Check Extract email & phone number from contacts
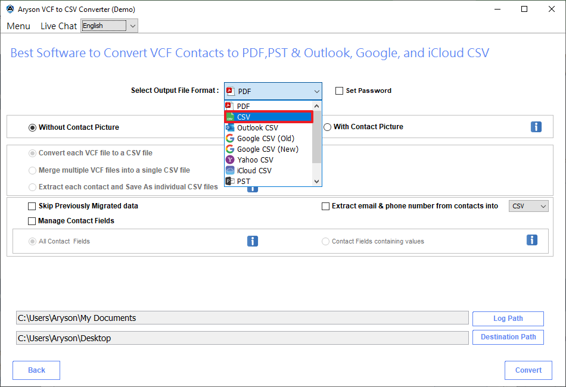Image resolution: width=566 pixels, height=387 pixels. tap(325, 207)
